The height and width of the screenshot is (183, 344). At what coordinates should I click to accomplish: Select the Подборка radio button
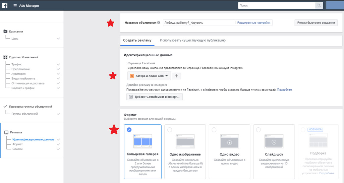coord(303,130)
